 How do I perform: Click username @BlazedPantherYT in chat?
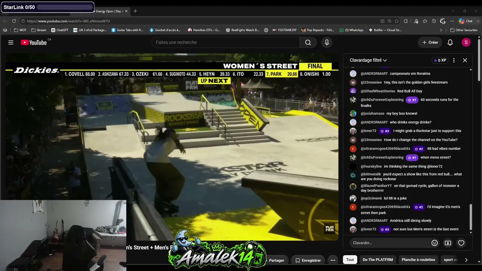click(376, 186)
